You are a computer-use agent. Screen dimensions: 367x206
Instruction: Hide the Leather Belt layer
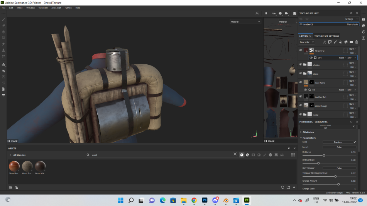(301, 96)
